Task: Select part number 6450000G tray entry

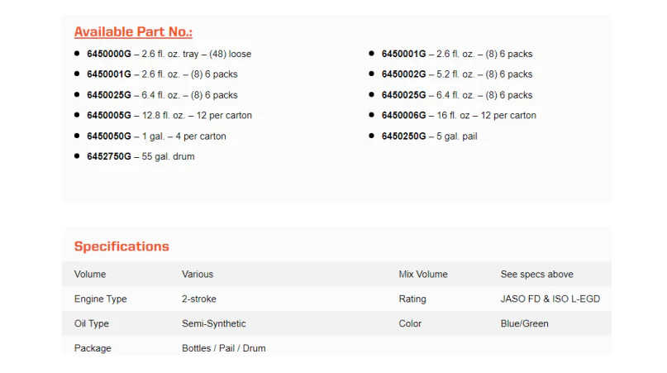Action: coord(169,54)
